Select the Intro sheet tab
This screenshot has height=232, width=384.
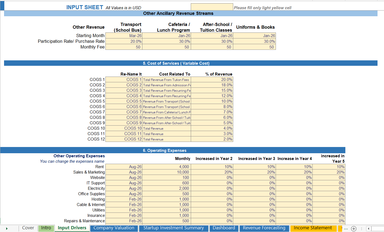click(46, 228)
